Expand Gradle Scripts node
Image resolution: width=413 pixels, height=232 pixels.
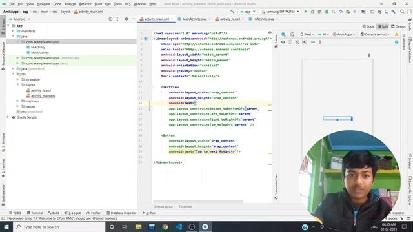8,117
